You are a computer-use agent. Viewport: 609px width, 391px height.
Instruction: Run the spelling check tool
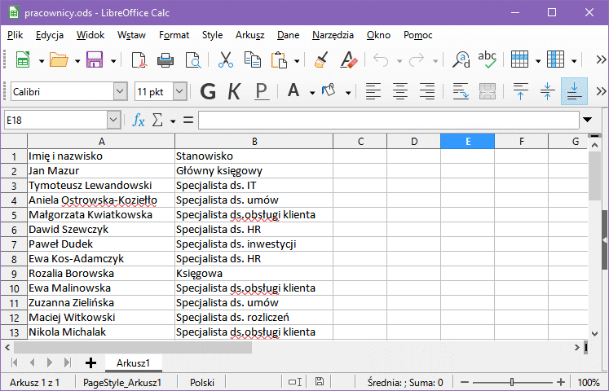tap(488, 60)
